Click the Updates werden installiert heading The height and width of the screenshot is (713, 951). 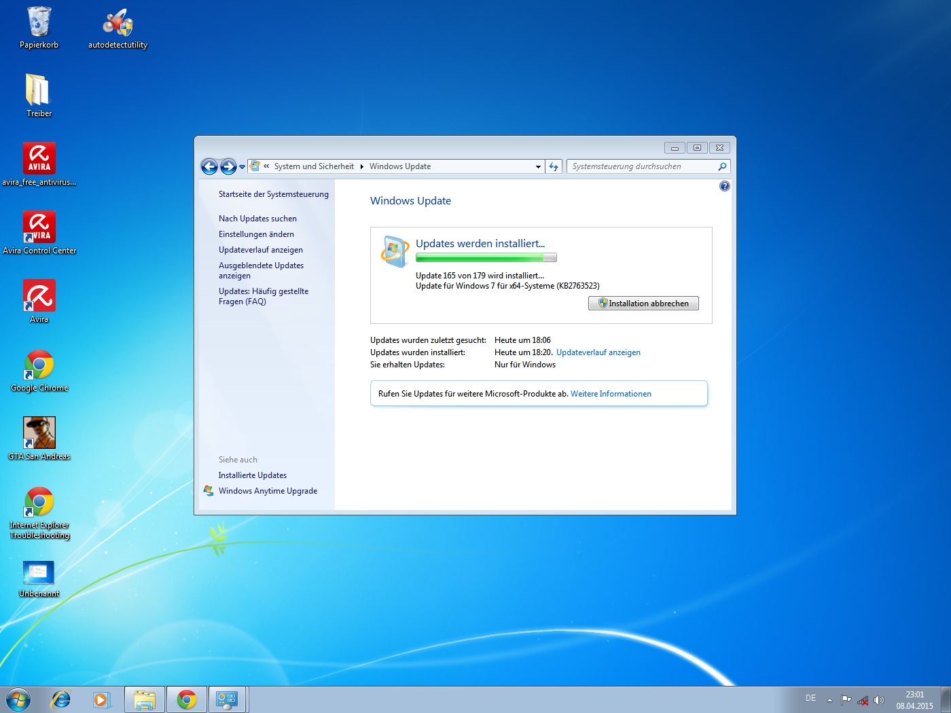(x=480, y=244)
